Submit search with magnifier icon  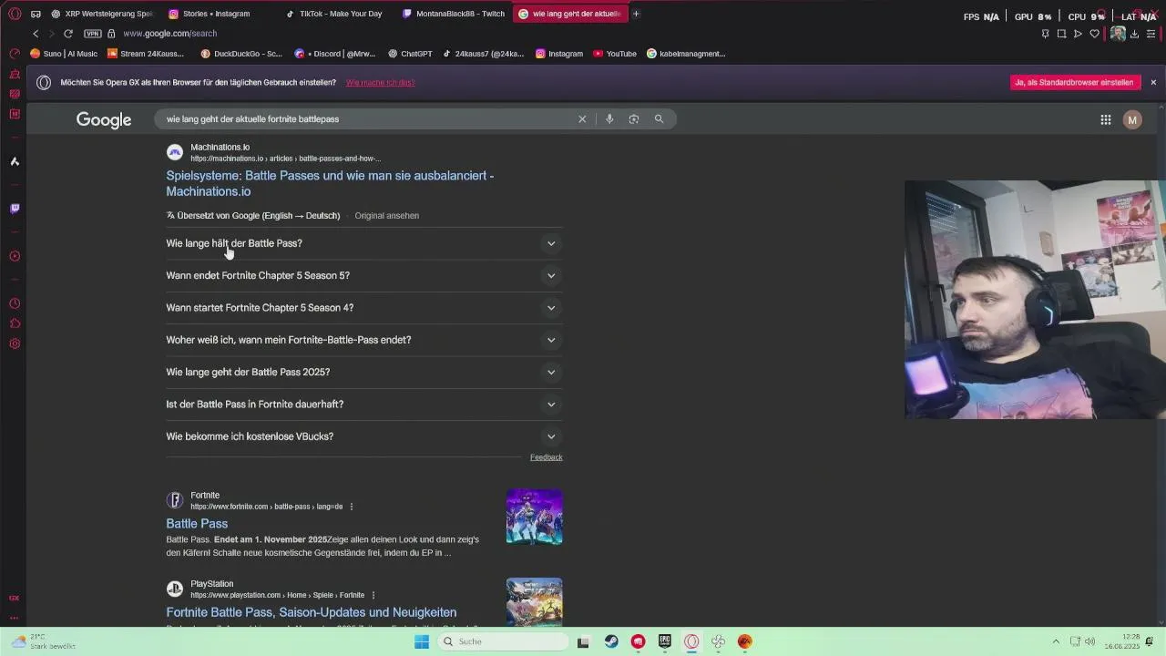click(659, 119)
